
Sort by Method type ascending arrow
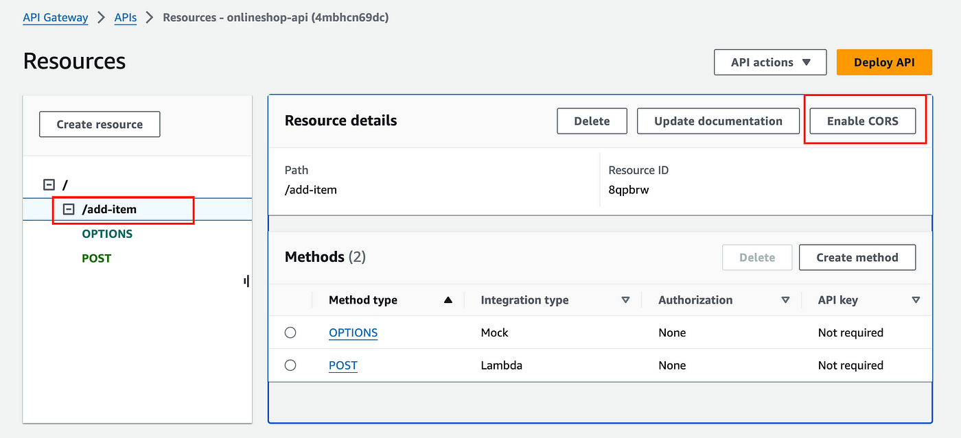448,300
